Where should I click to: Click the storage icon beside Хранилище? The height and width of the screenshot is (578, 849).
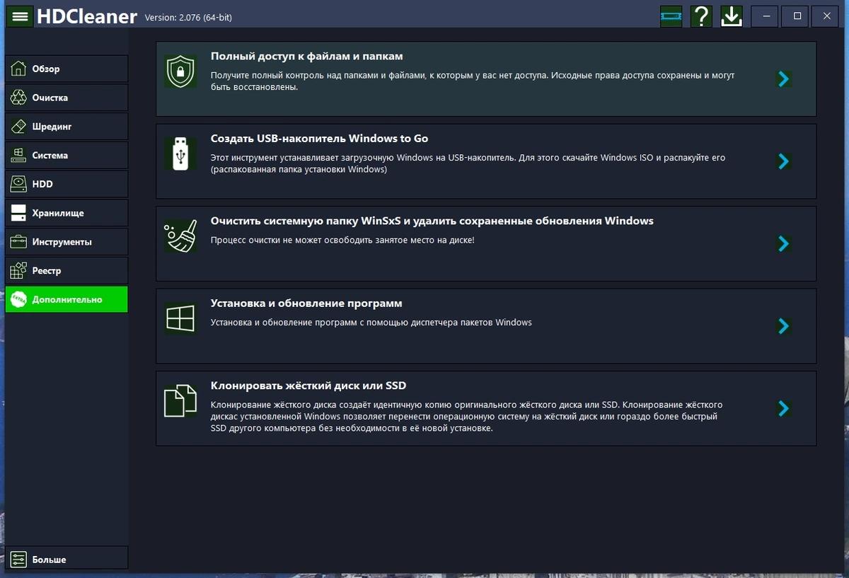(19, 213)
